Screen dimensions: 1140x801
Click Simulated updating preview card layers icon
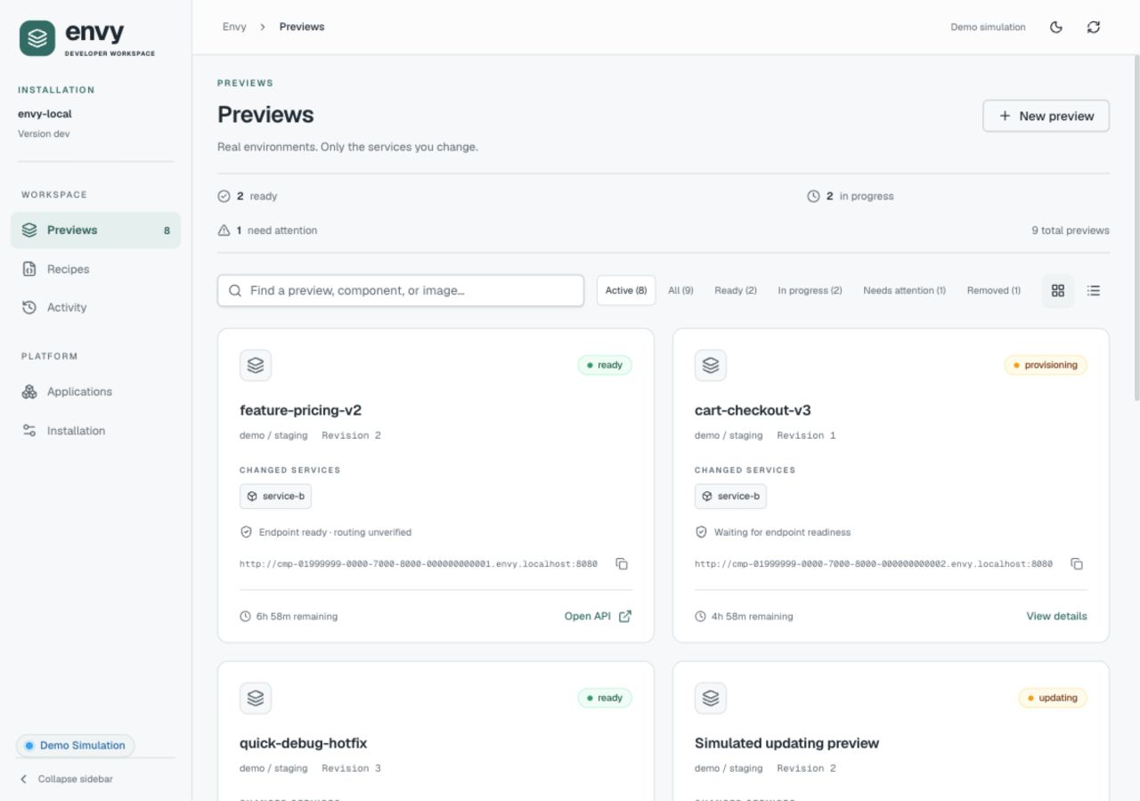[x=711, y=698]
